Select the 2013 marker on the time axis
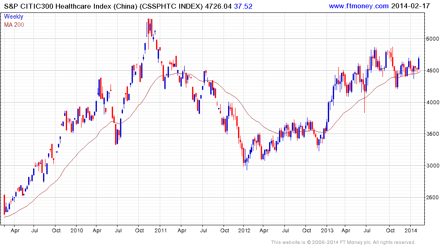 (327, 230)
